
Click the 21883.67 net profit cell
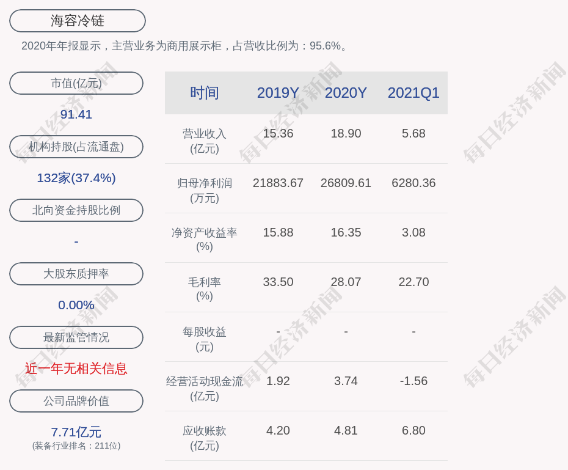279,183
